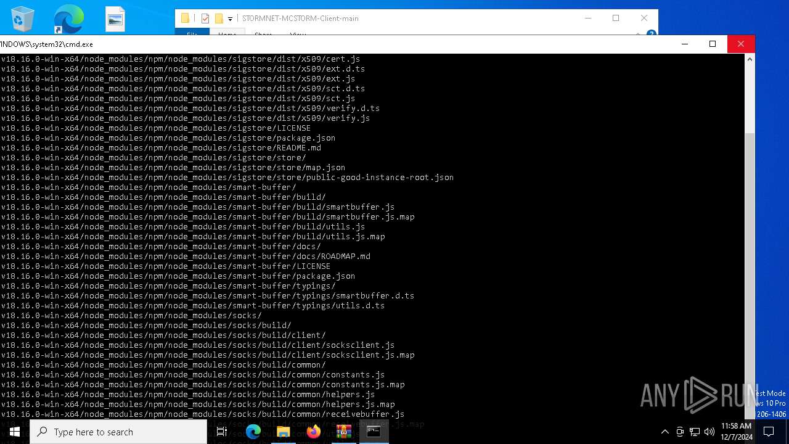The width and height of the screenshot is (789, 444).
Task: Click the line ending 'store/map.json'
Action: (x=173, y=168)
